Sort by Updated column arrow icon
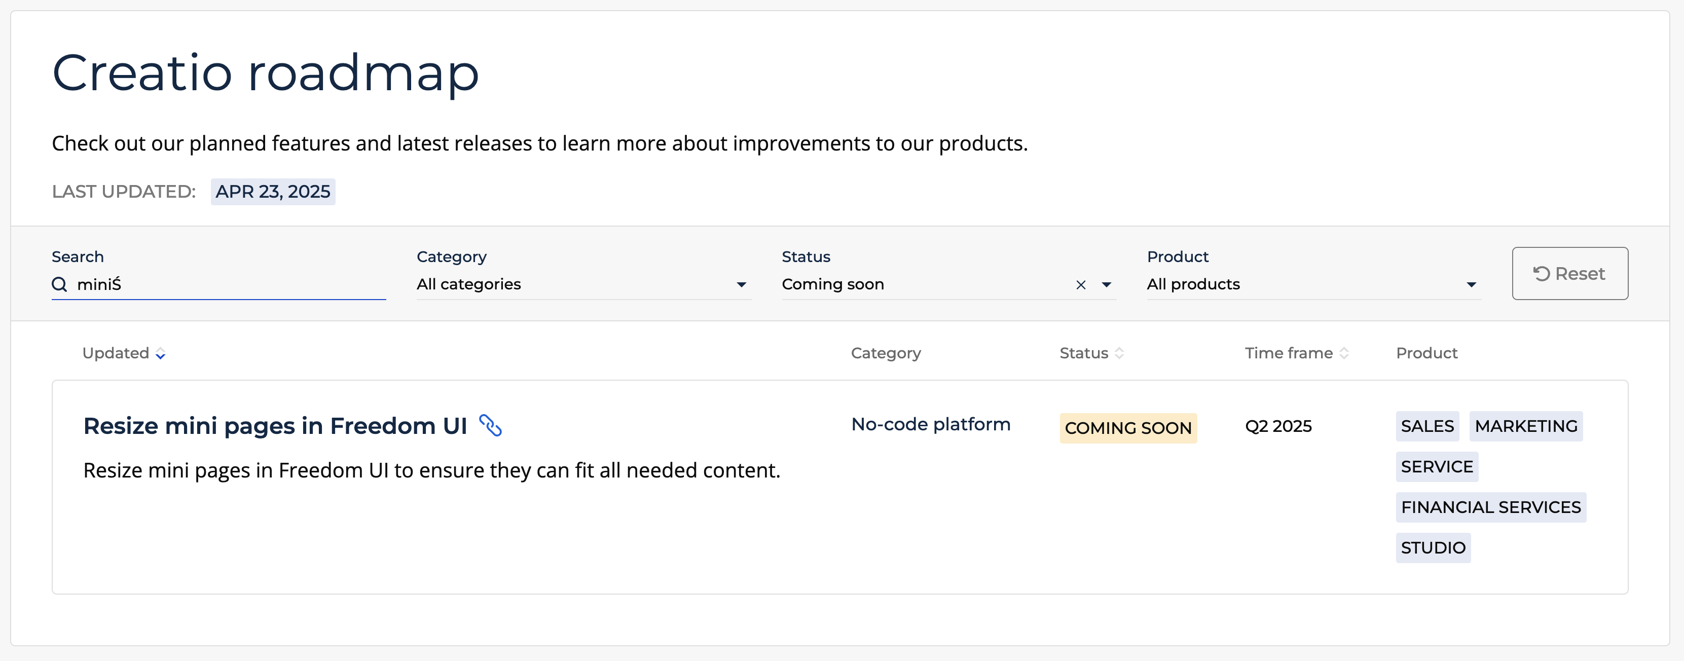Image resolution: width=1684 pixels, height=661 pixels. point(160,354)
